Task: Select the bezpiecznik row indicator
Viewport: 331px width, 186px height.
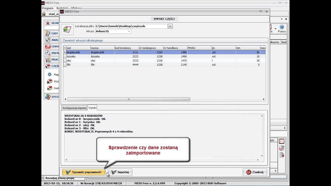Action: (65, 52)
